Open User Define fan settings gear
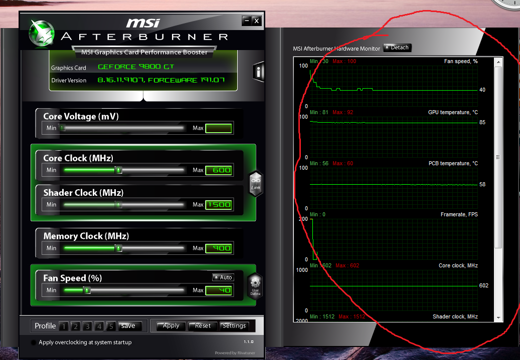 point(255,286)
